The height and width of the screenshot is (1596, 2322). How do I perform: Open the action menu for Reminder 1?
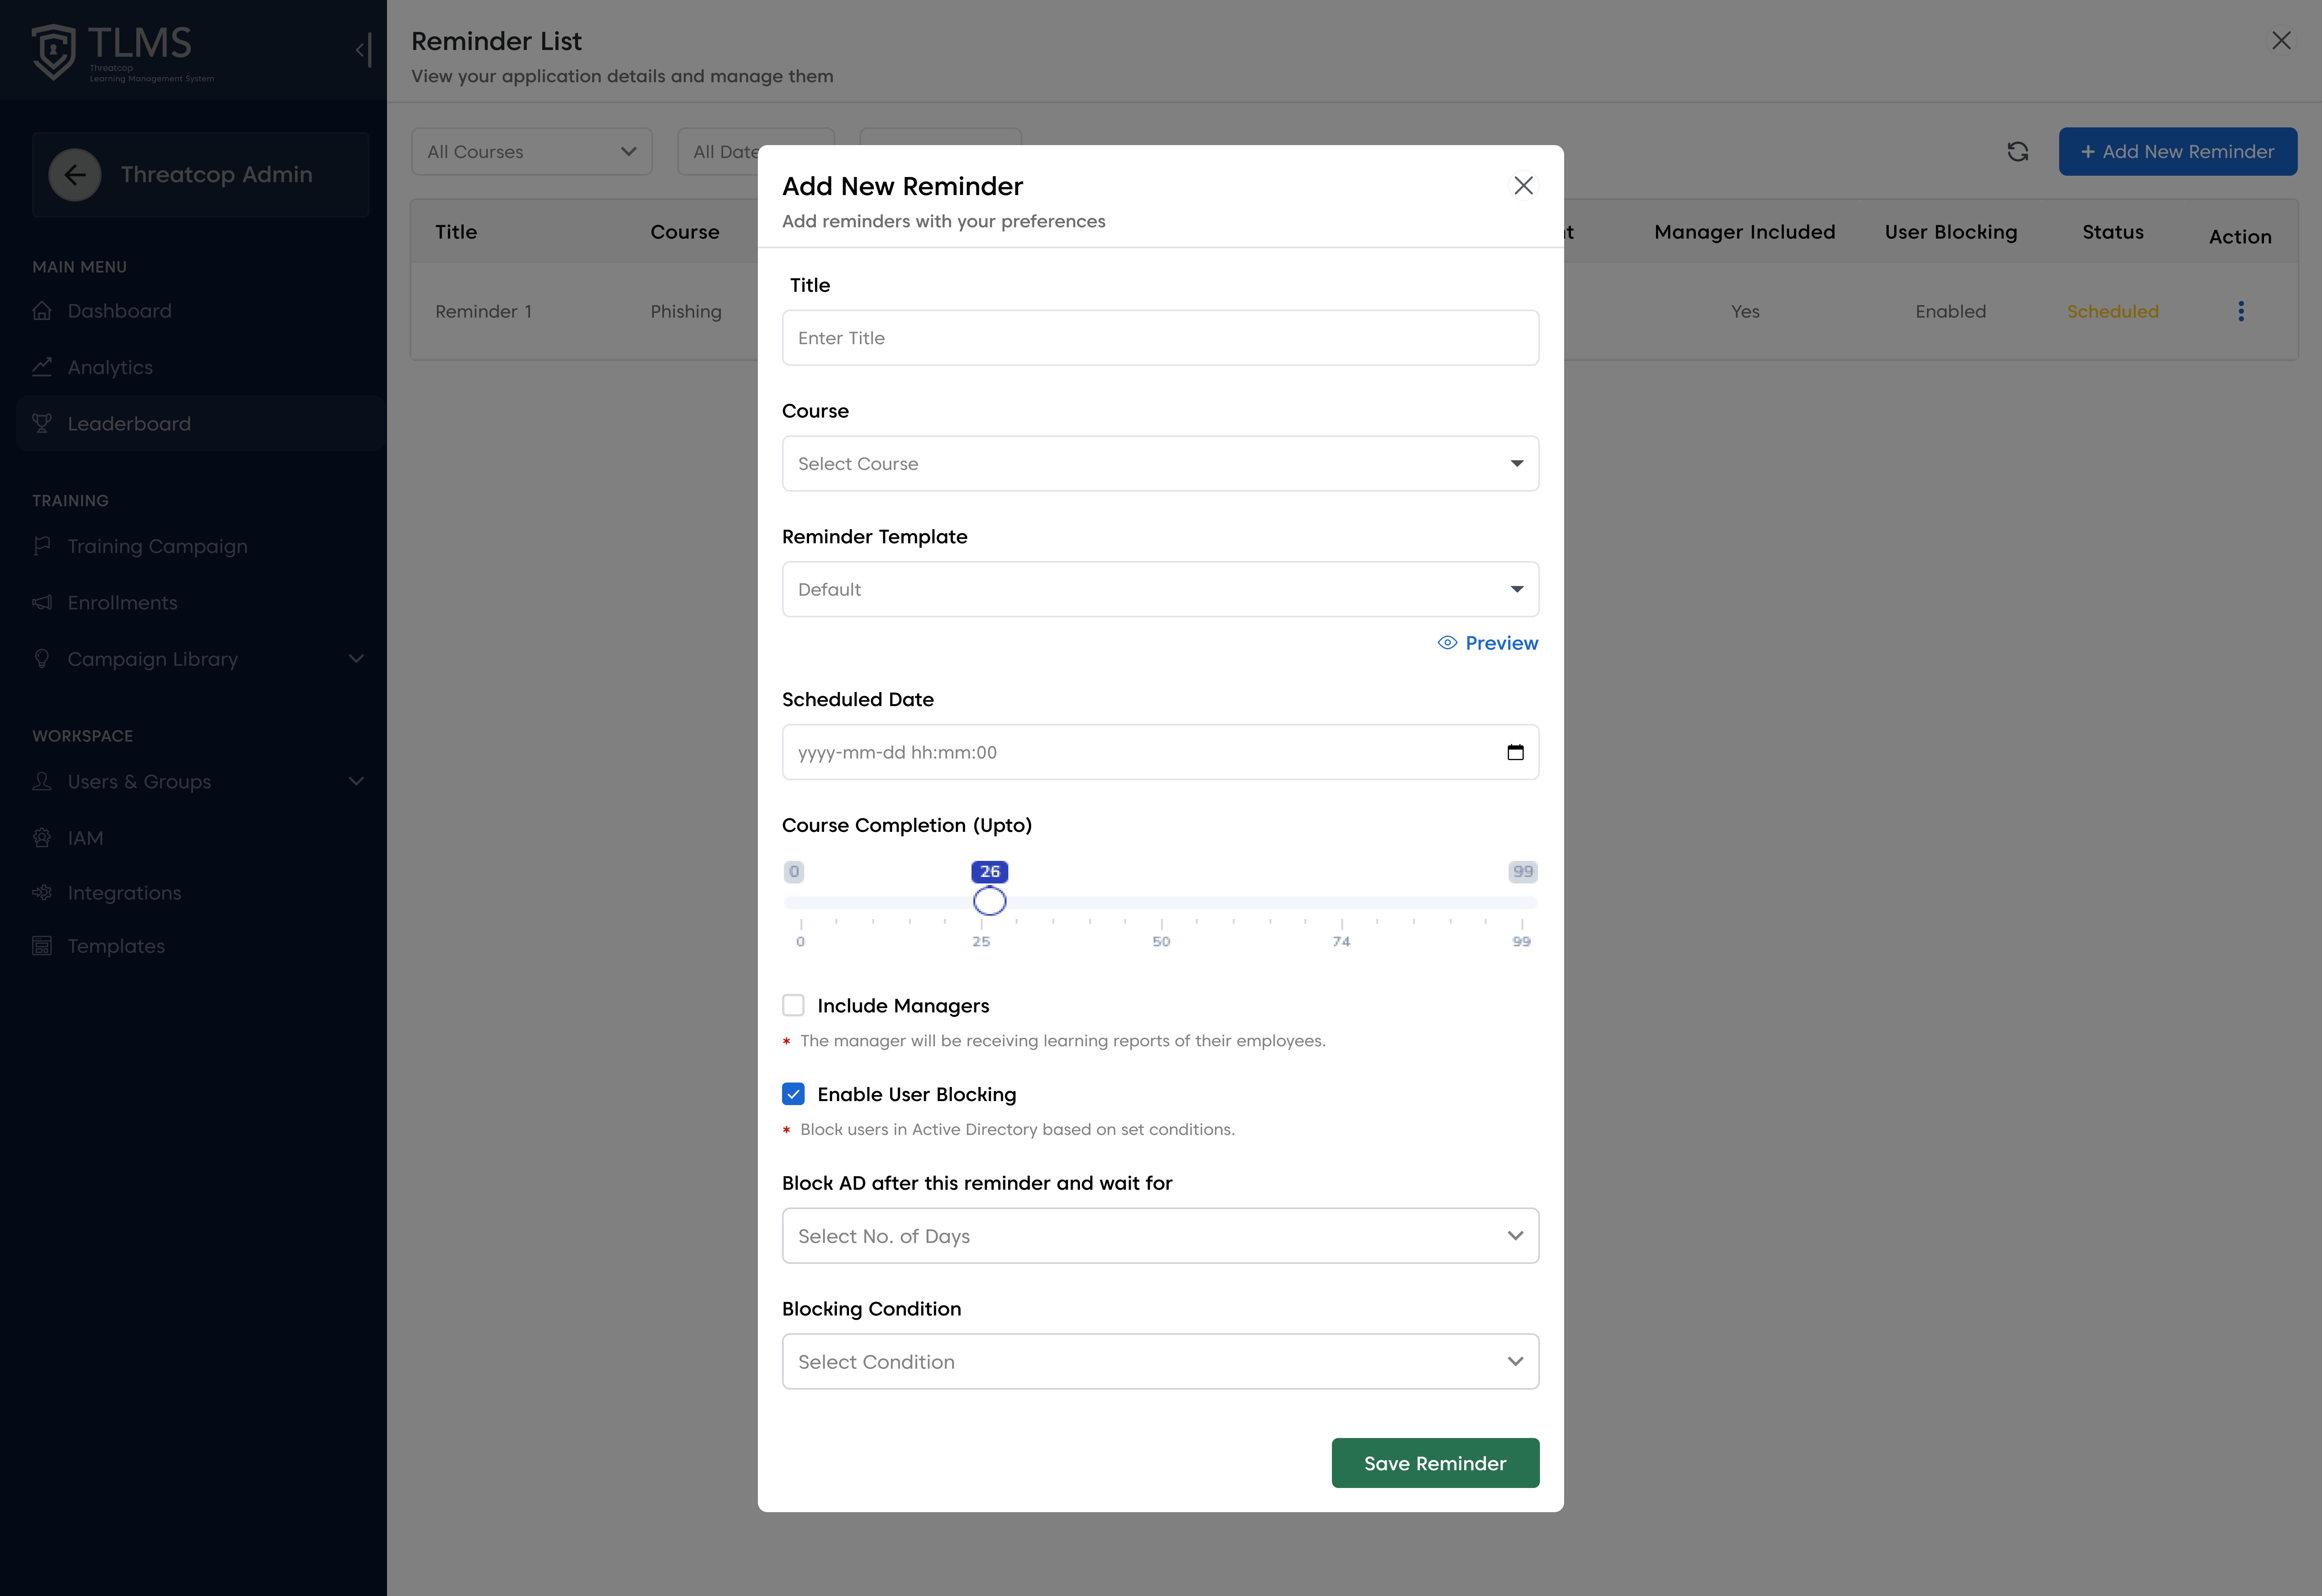click(2240, 311)
